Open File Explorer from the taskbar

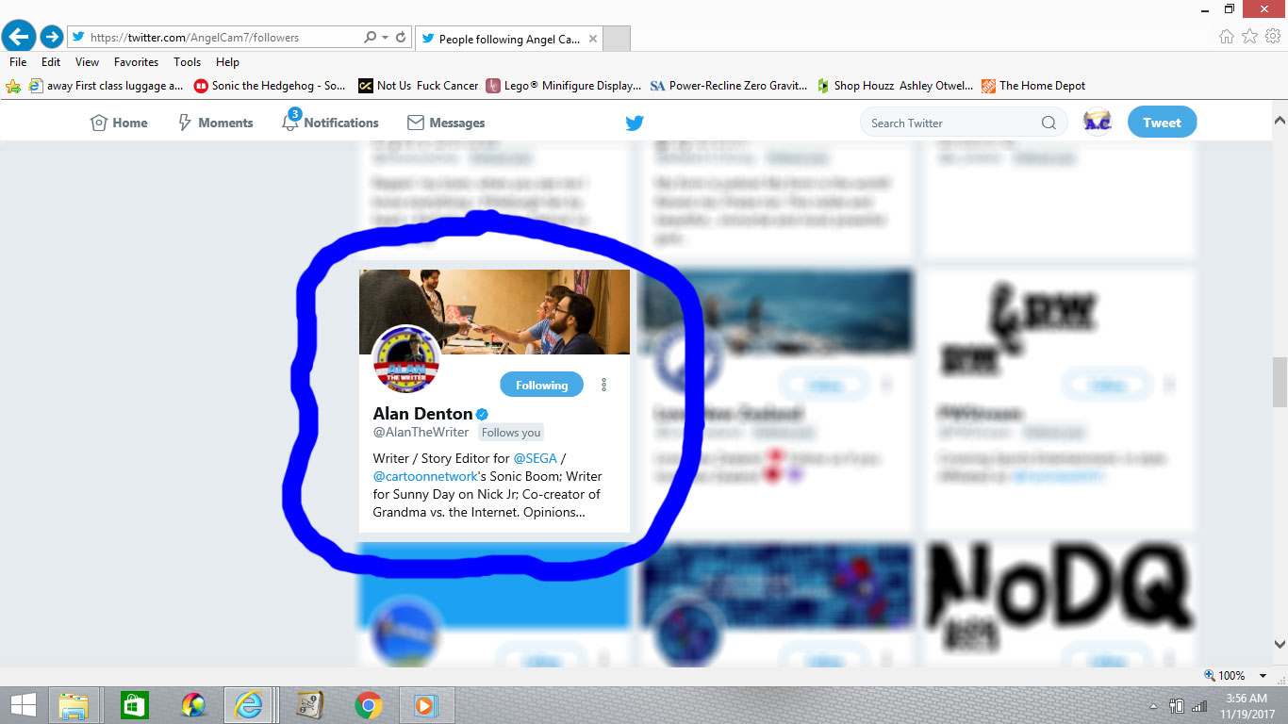[x=74, y=705]
